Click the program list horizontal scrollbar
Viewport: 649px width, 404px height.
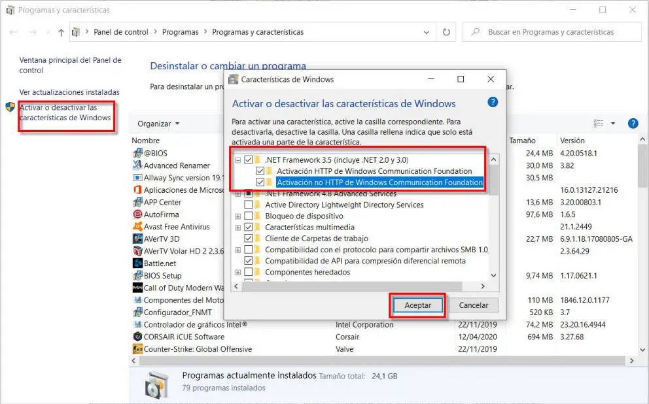382,361
